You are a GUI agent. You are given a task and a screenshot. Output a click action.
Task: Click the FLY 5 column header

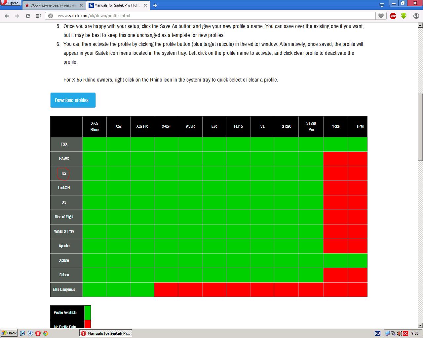coord(238,126)
